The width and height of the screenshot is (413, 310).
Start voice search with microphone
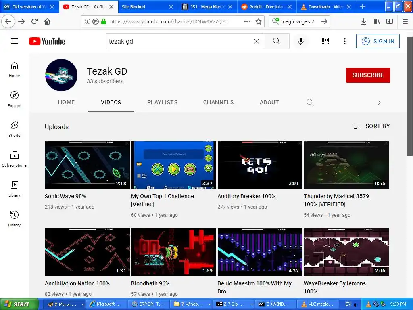click(x=300, y=41)
